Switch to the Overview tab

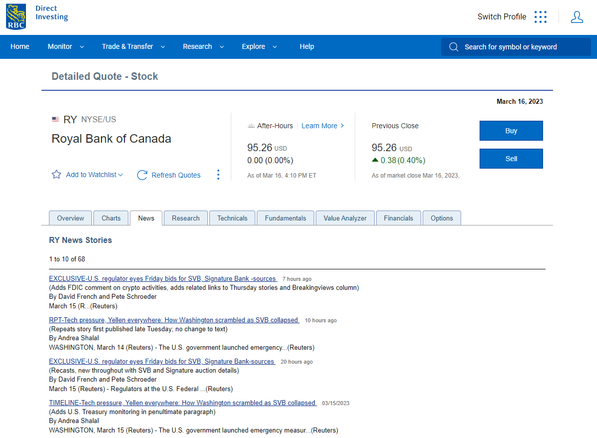[x=70, y=218]
